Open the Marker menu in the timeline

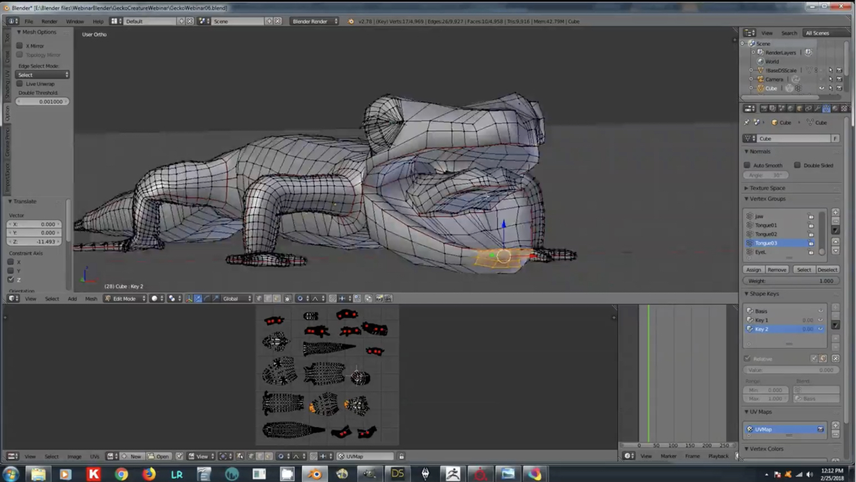coord(668,456)
